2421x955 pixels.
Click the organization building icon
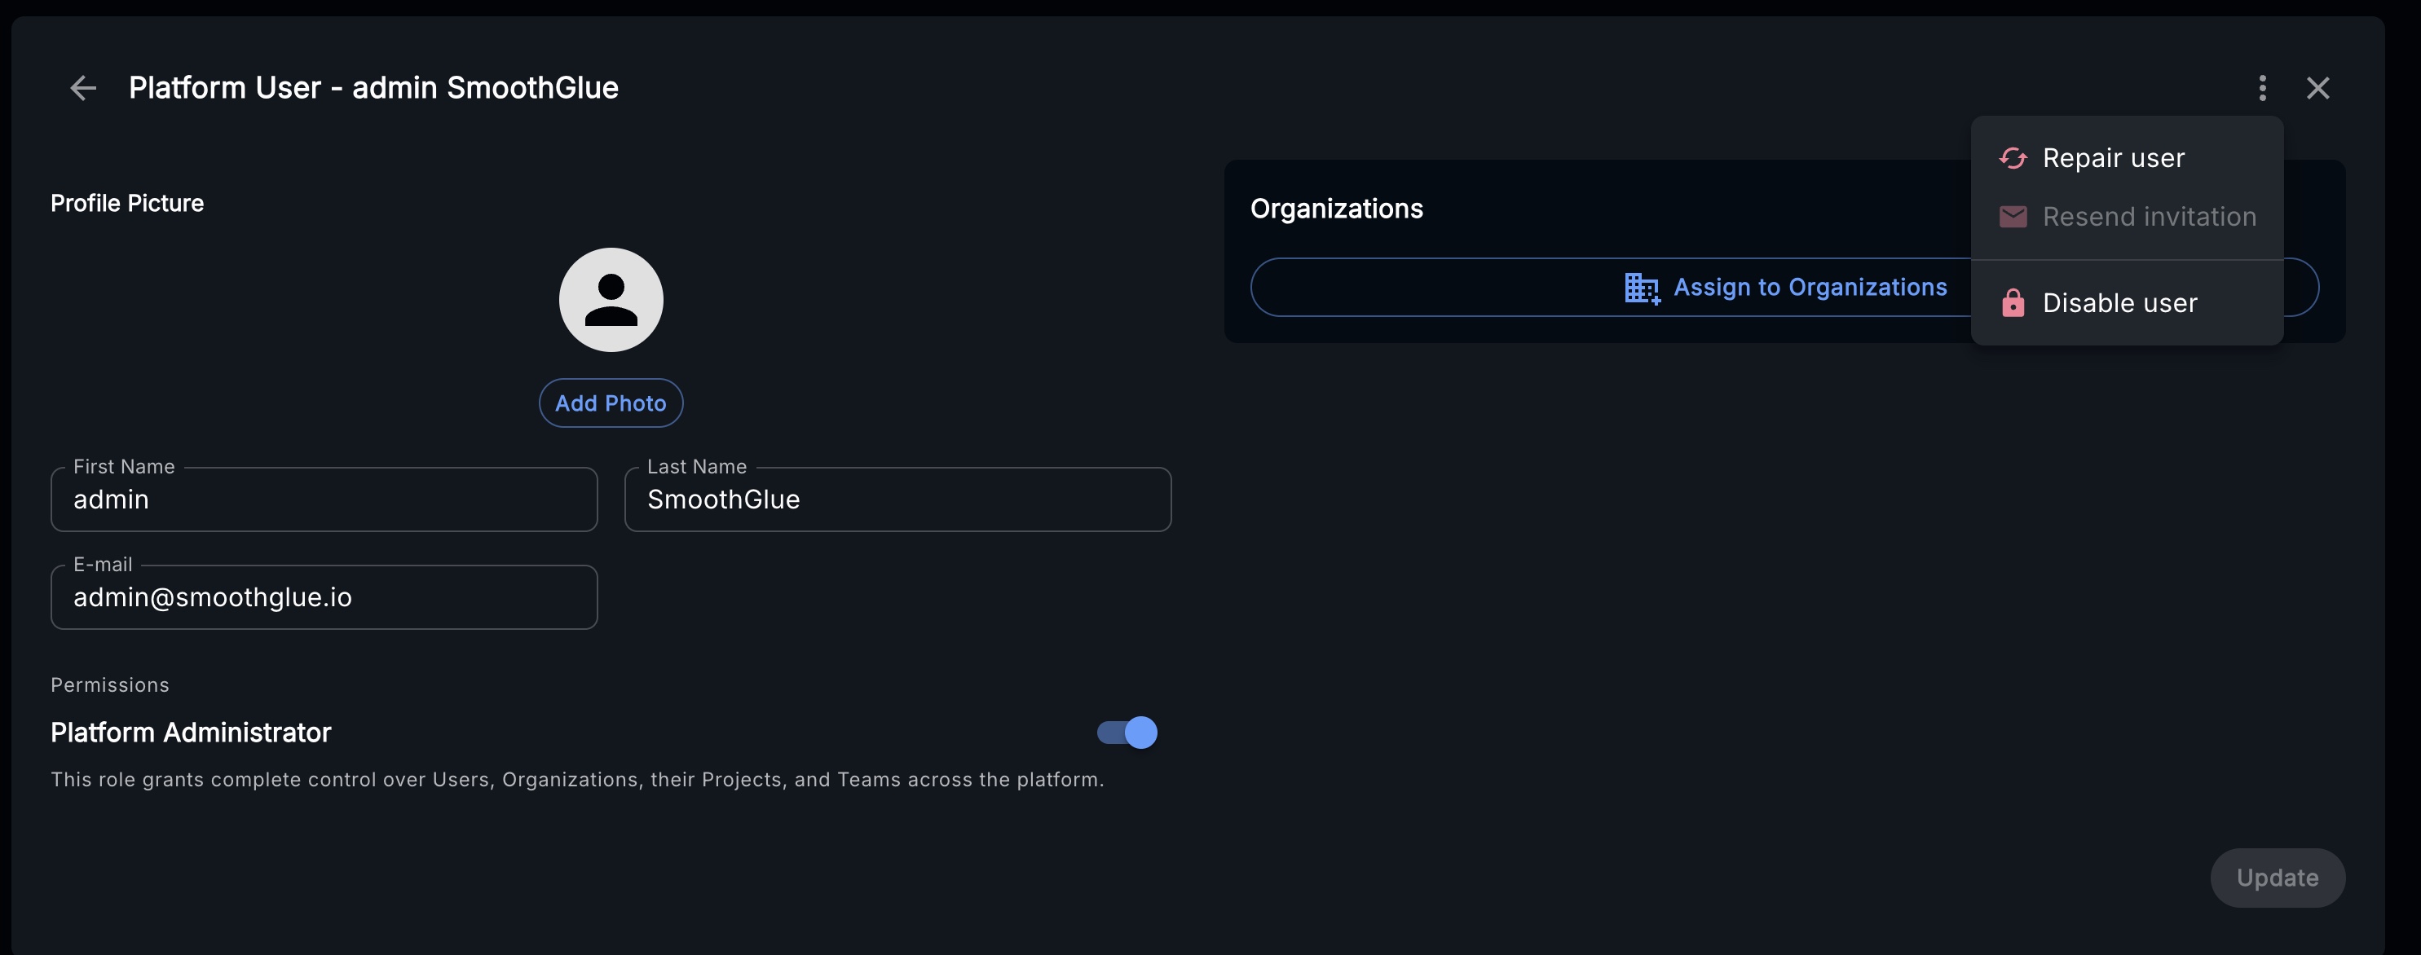tap(1641, 288)
